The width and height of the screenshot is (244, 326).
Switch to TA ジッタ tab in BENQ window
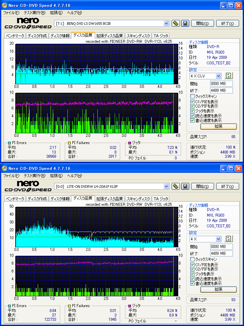(161, 36)
